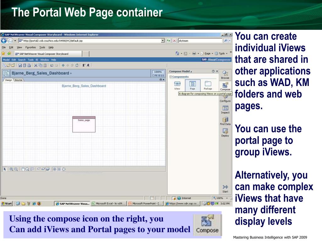Click the Firefox quick launch icon
Image resolution: width=322 pixels, height=241 pixels.
[39, 203]
